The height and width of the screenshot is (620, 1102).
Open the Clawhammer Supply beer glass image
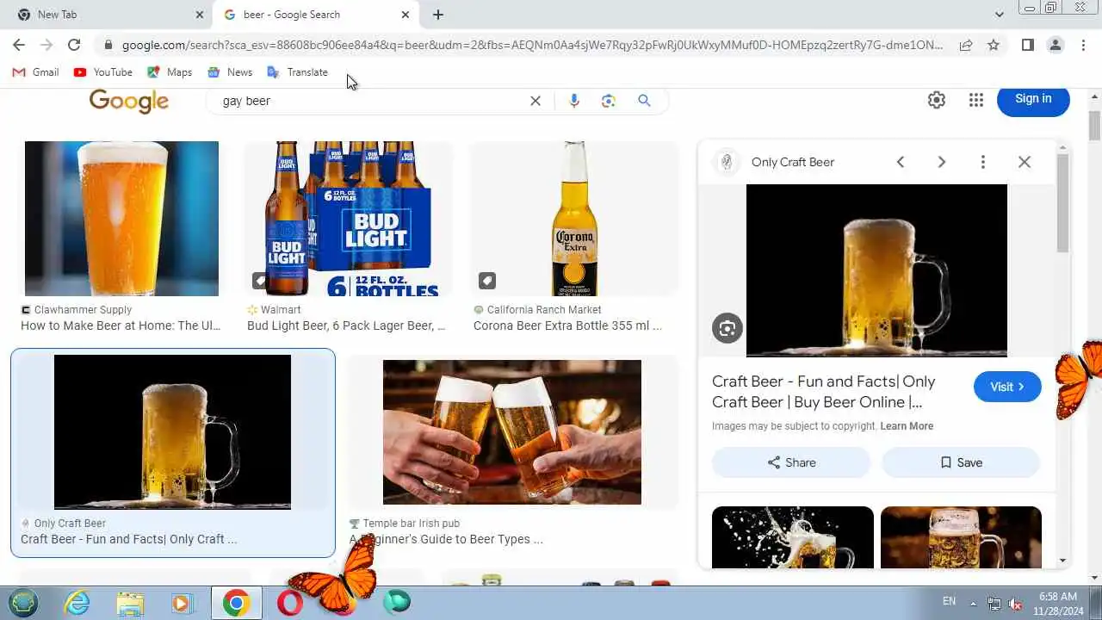pyautogui.click(x=121, y=219)
